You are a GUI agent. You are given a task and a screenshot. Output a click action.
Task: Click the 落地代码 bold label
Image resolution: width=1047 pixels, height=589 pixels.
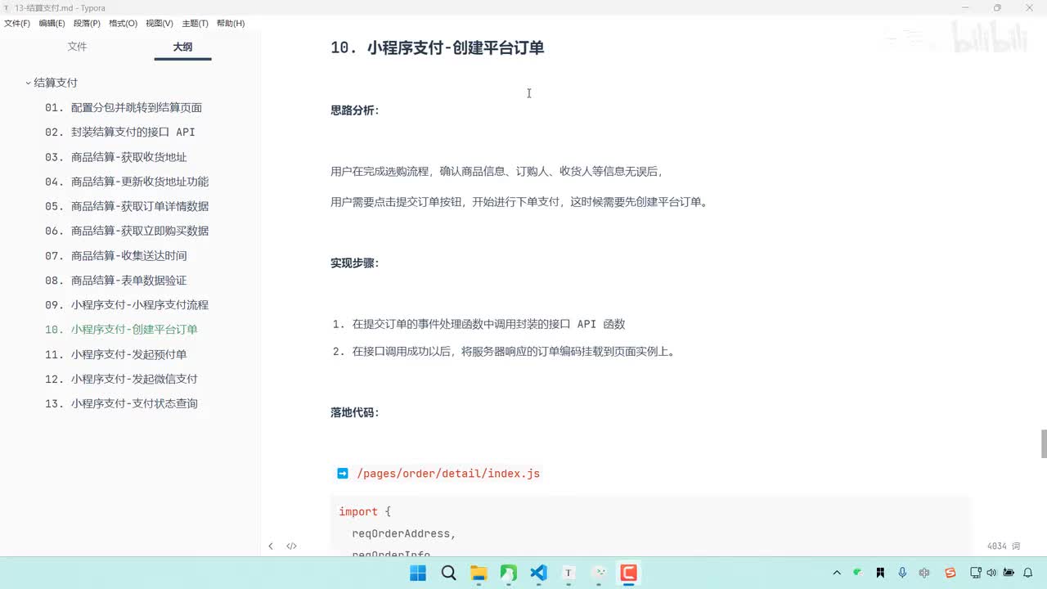click(355, 412)
